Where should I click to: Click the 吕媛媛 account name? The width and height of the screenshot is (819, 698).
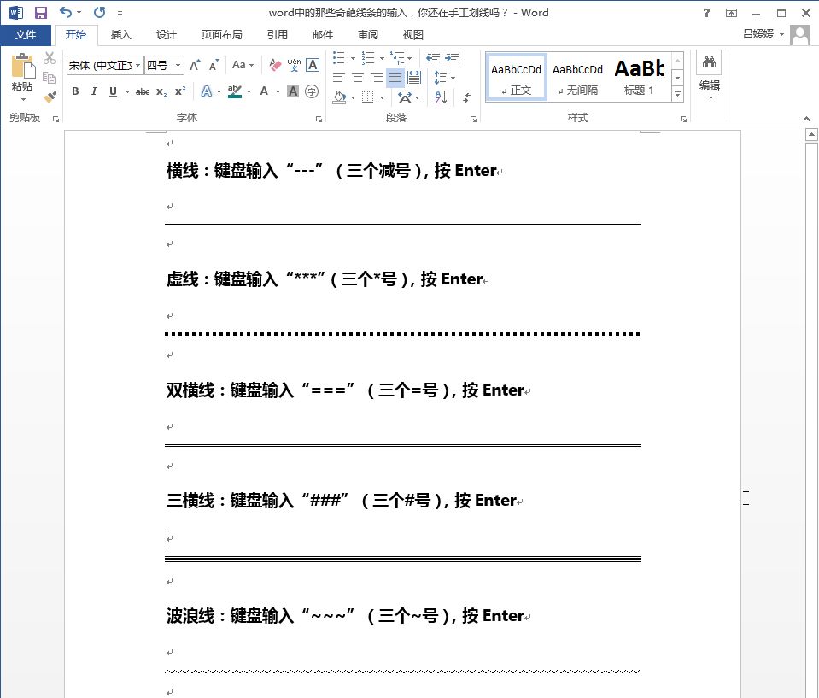pos(758,34)
